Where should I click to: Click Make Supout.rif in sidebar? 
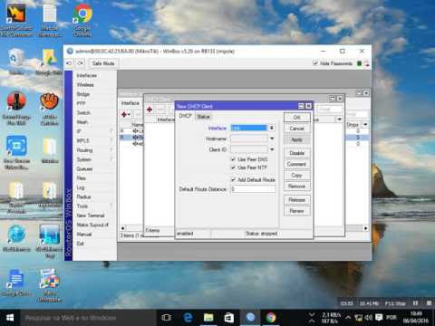tap(92, 225)
